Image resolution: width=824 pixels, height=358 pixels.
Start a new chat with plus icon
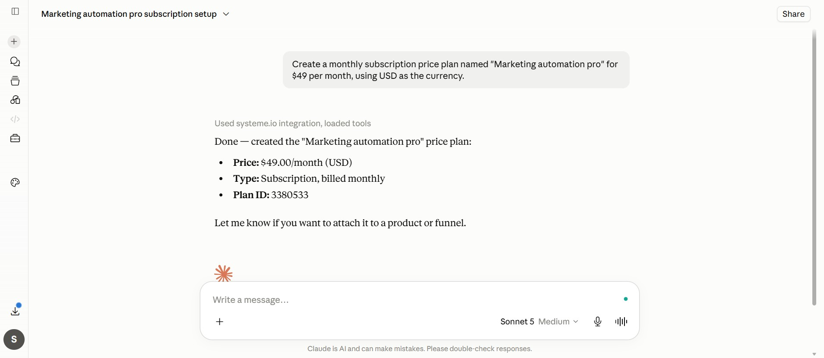pyautogui.click(x=14, y=42)
